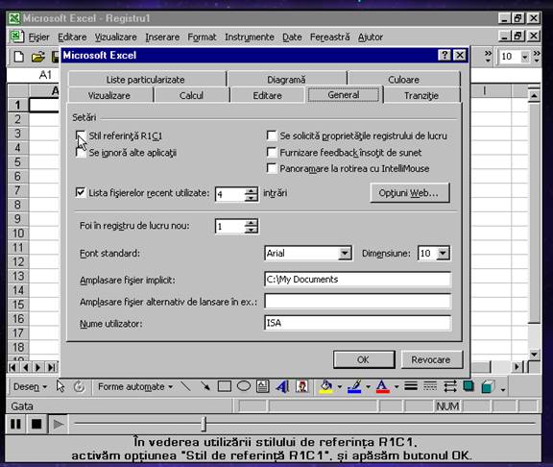Switch to the Editare tab
Image resolution: width=553 pixels, height=467 pixels.
coord(267,95)
